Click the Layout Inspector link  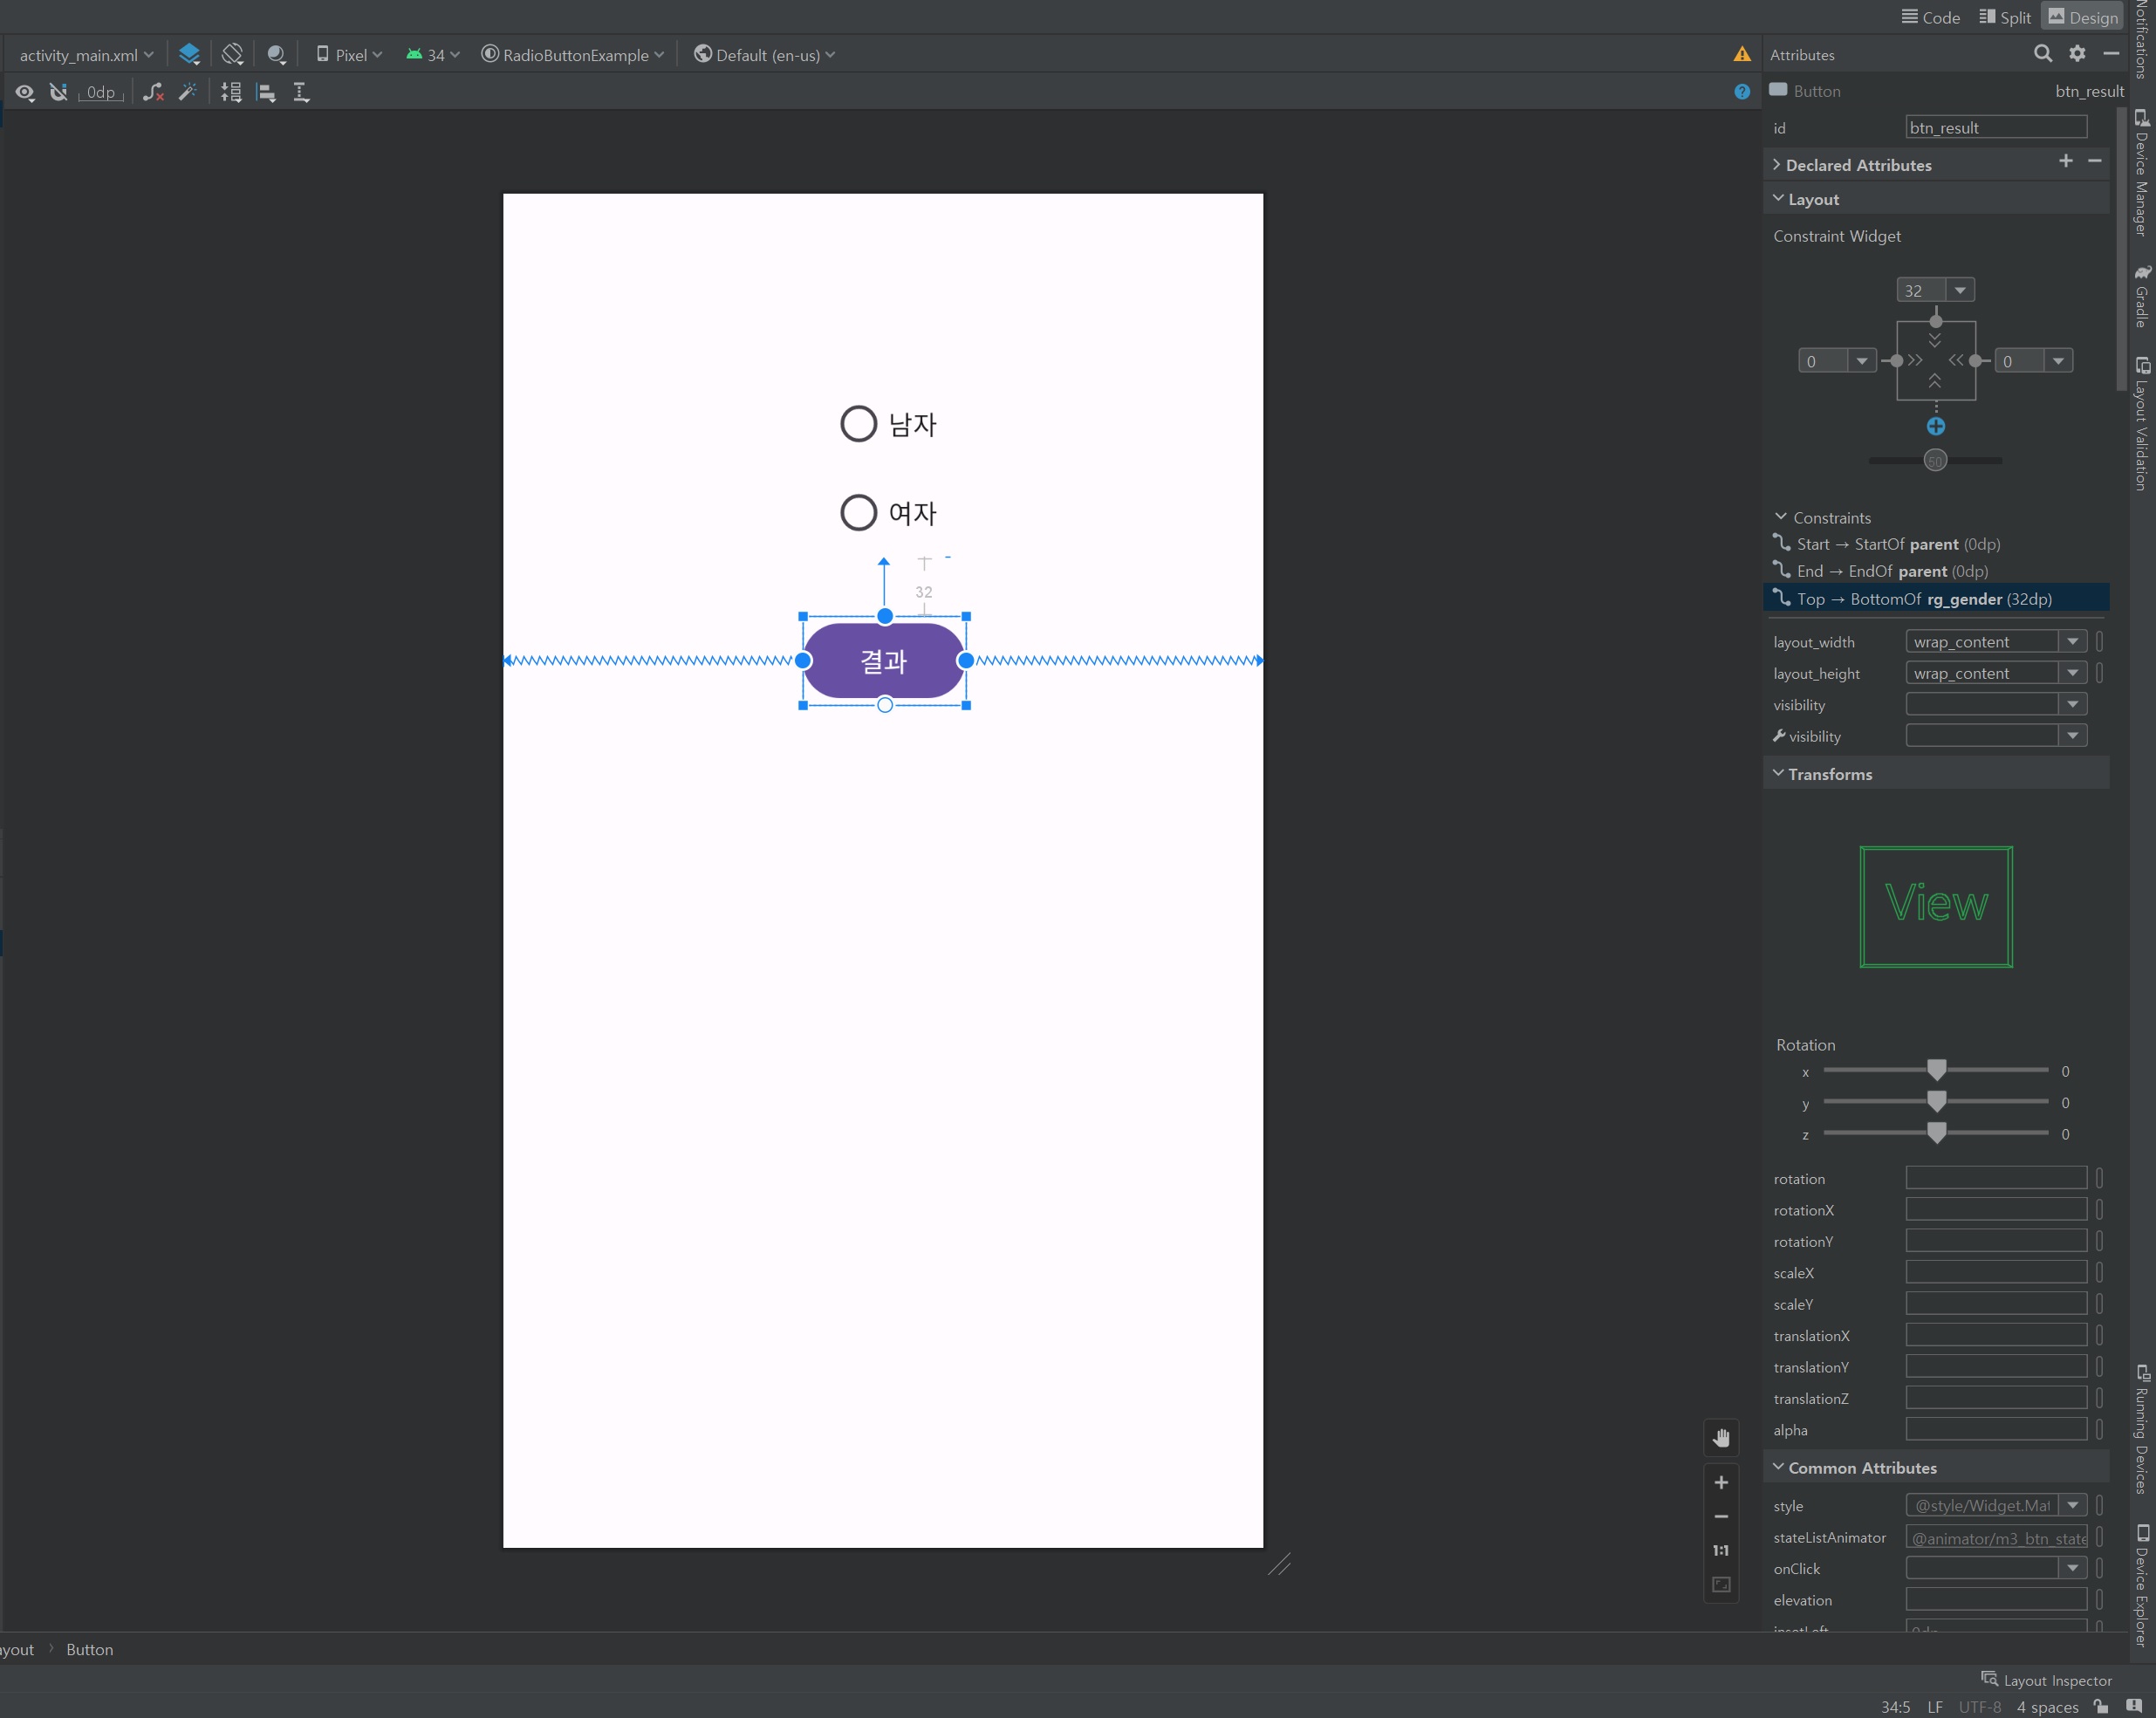coord(2046,1680)
